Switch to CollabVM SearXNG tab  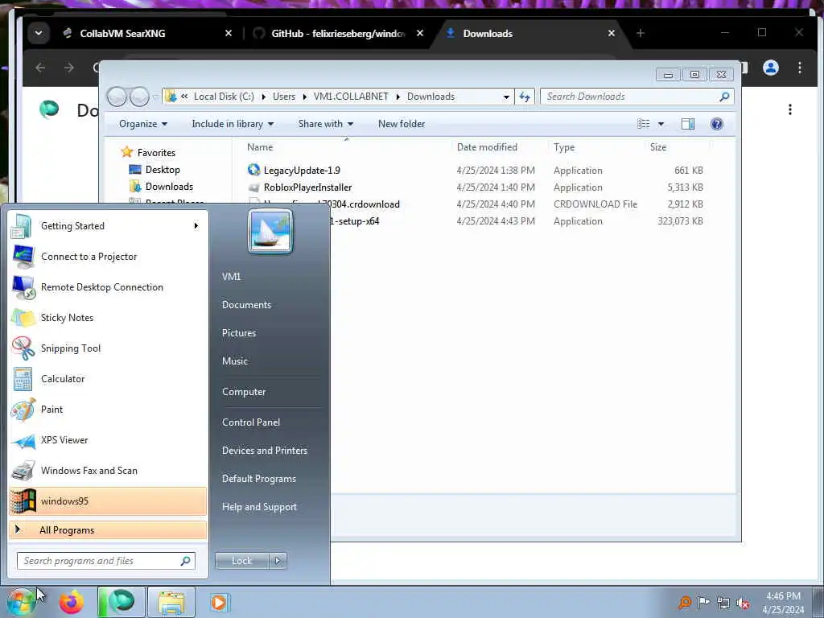pos(147,33)
